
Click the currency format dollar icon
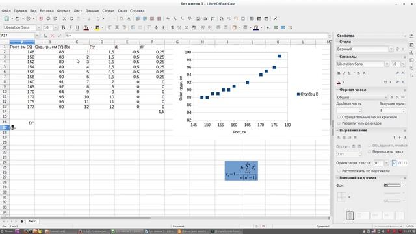pyautogui.click(x=172, y=27)
